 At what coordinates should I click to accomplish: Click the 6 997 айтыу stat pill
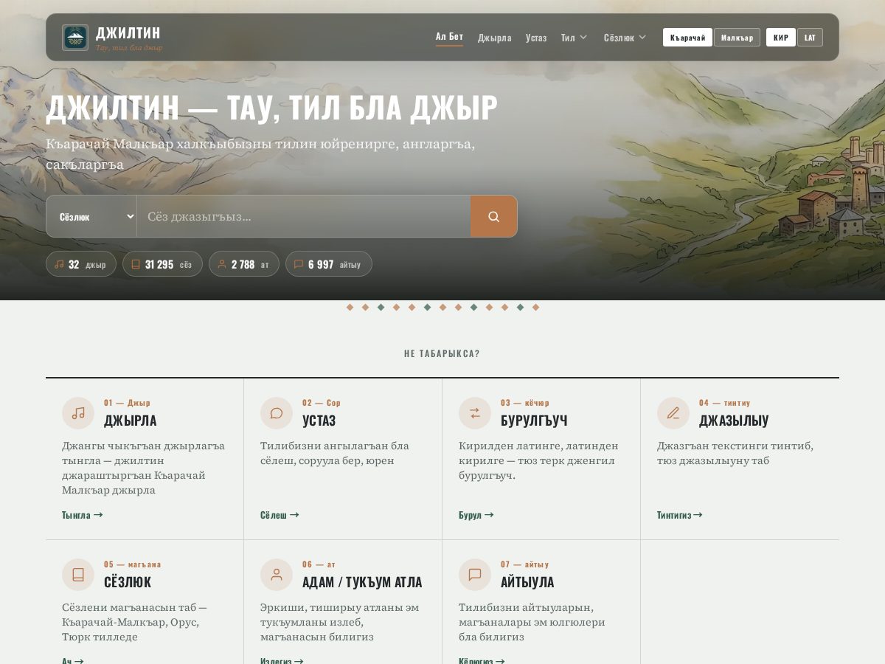click(329, 264)
